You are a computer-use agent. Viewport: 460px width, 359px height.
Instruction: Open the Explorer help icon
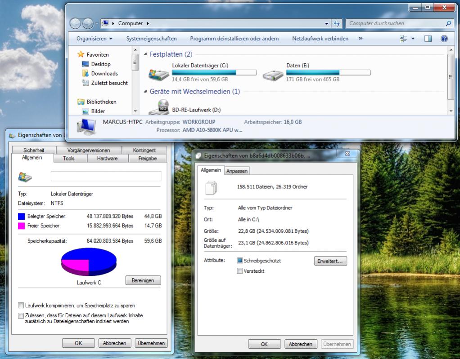[x=444, y=39]
